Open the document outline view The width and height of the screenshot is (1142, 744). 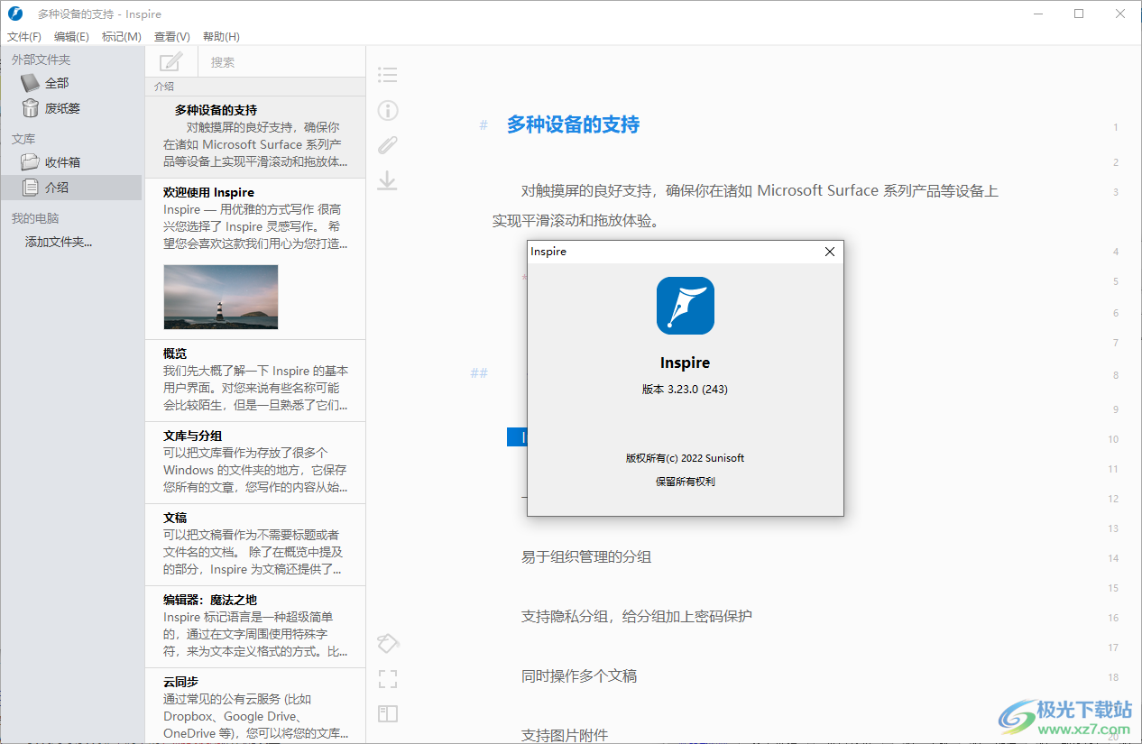pos(387,74)
